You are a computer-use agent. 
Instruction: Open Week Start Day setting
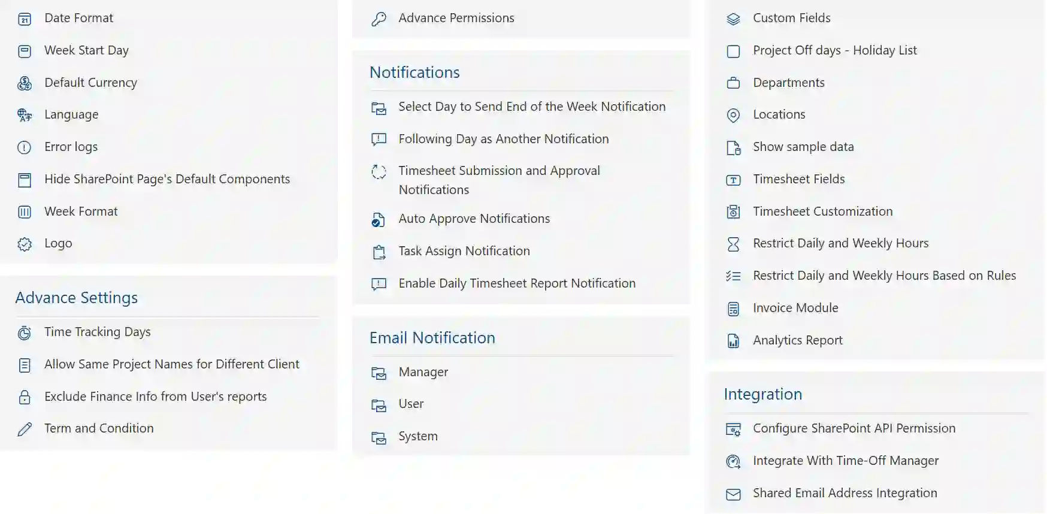[x=86, y=50]
